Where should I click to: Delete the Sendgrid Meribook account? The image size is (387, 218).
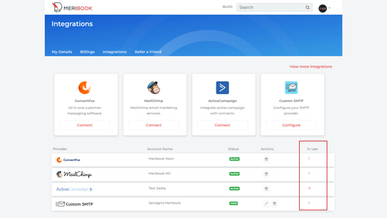[274, 204]
